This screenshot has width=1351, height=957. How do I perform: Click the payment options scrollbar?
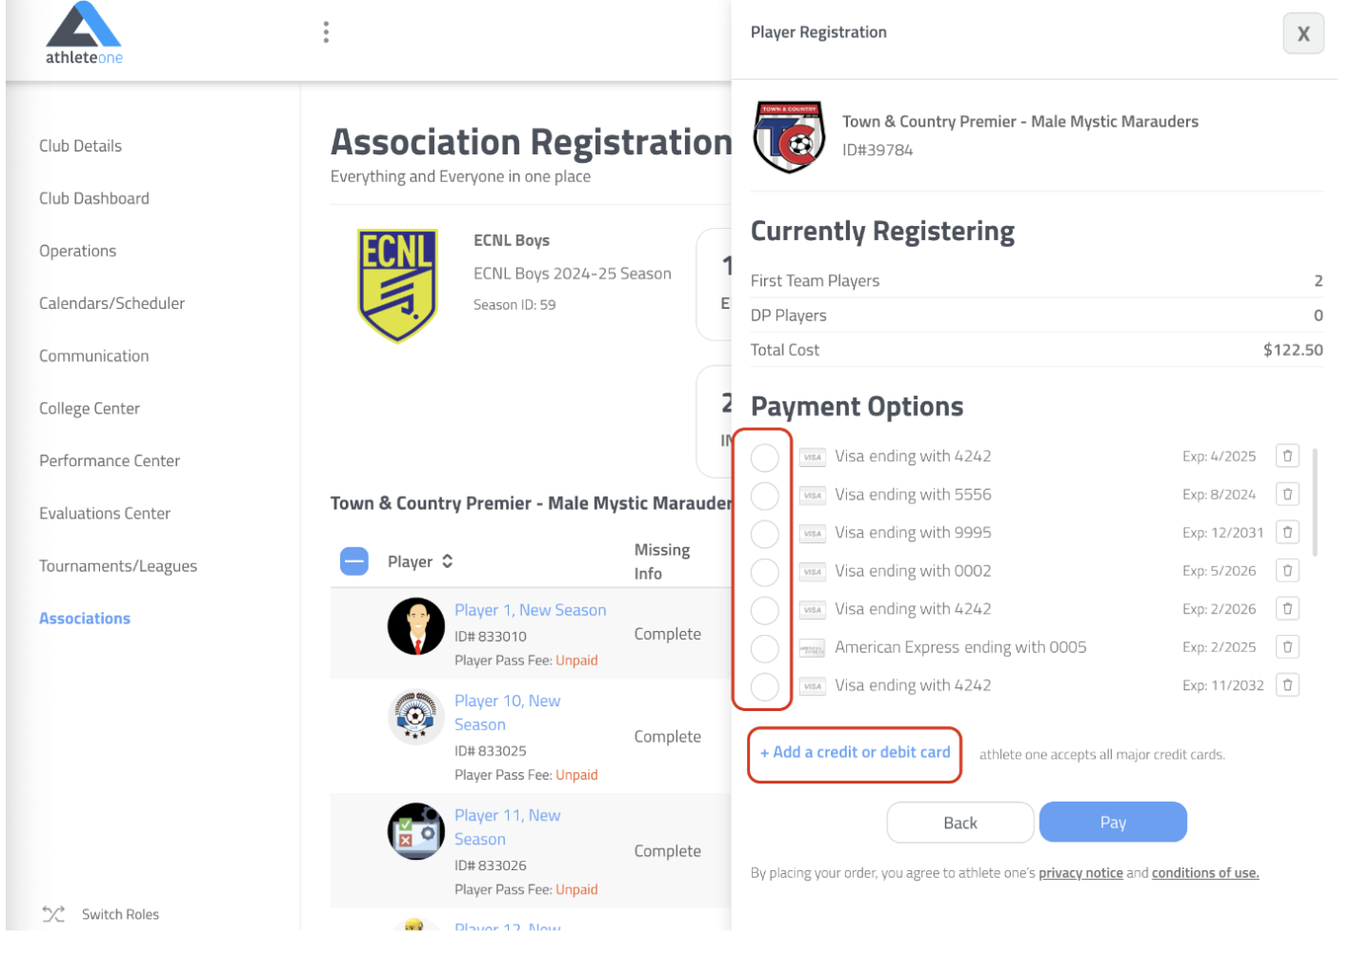[1316, 501]
